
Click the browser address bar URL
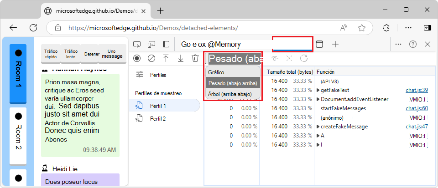tap(153, 28)
